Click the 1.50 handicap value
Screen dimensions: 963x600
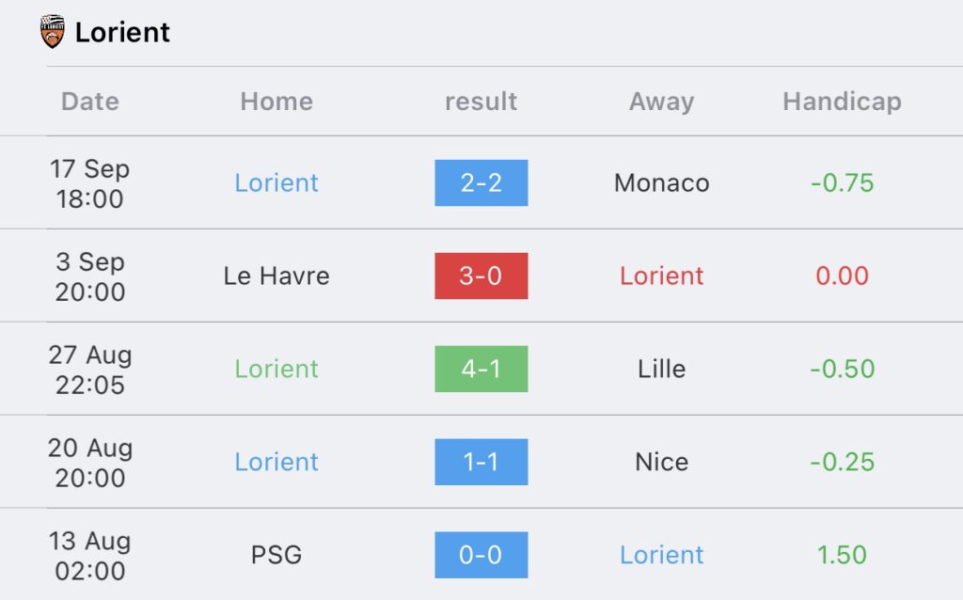click(842, 555)
